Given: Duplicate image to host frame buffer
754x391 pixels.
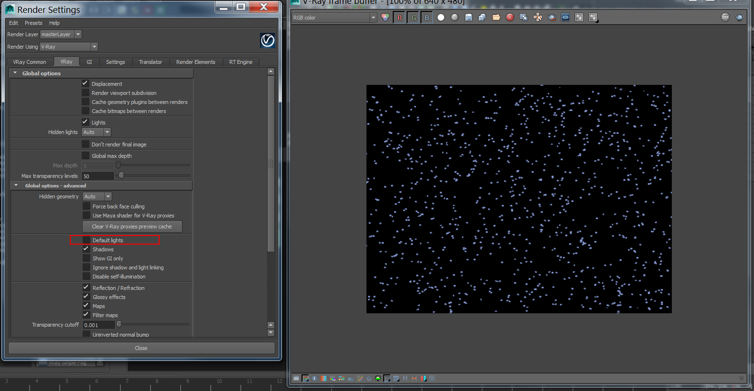Looking at the screenshot, I should click(x=524, y=17).
